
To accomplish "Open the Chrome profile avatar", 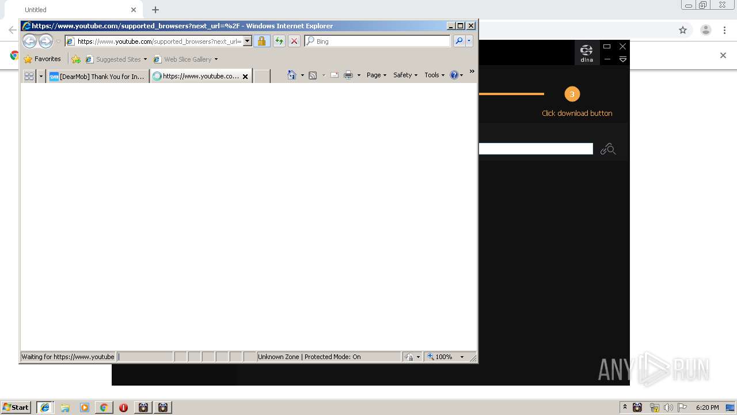I will tap(706, 30).
